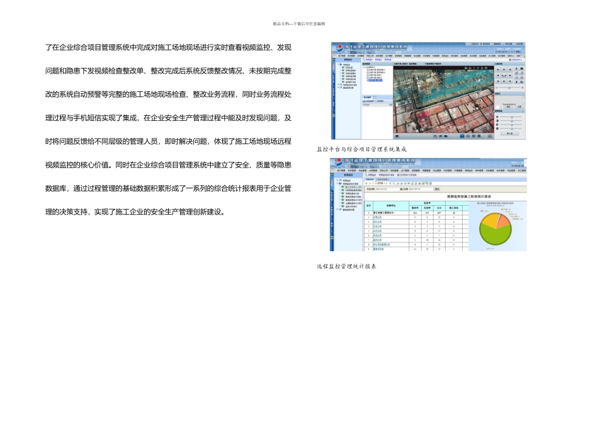Select the active data-list tab in statistics screenshot
The image size is (598, 423).
tap(370, 179)
